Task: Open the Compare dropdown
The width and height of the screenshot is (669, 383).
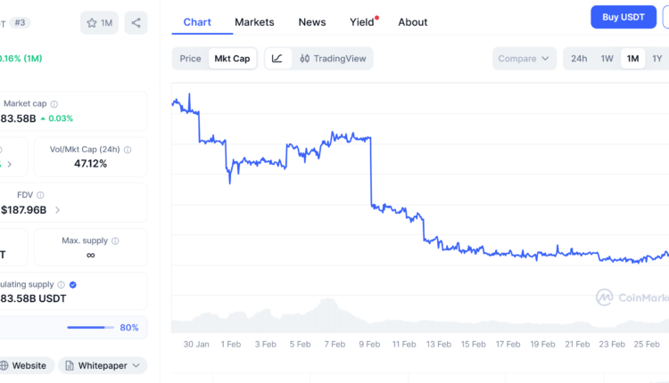Action: (x=524, y=59)
